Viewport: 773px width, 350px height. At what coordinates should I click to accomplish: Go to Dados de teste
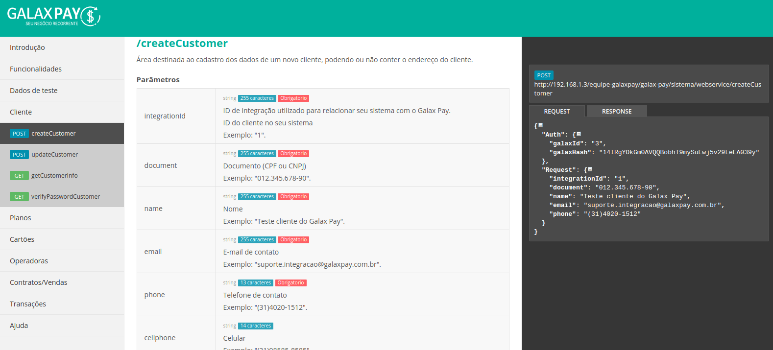tap(62, 91)
